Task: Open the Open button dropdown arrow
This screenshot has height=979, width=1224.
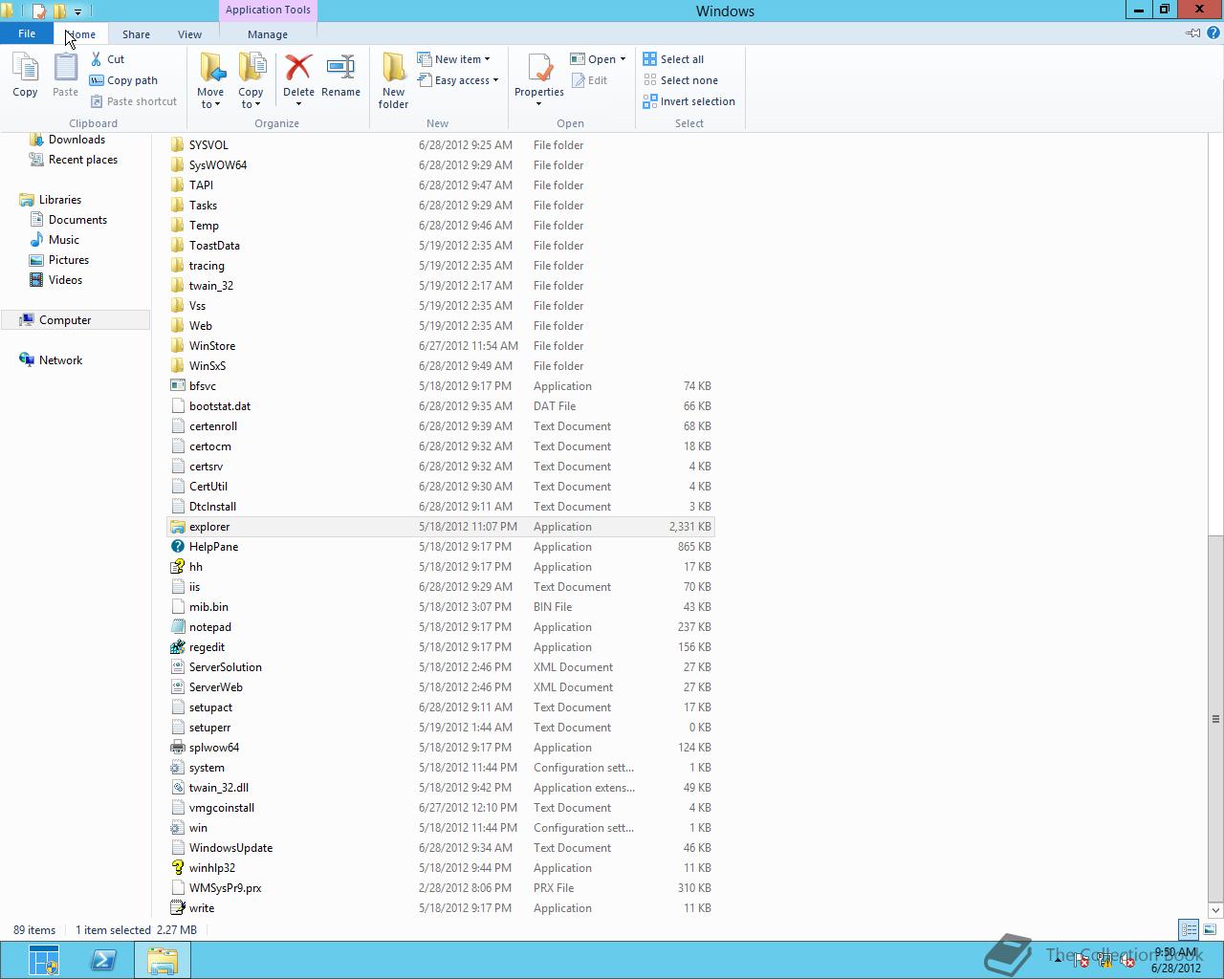Action: click(x=623, y=59)
